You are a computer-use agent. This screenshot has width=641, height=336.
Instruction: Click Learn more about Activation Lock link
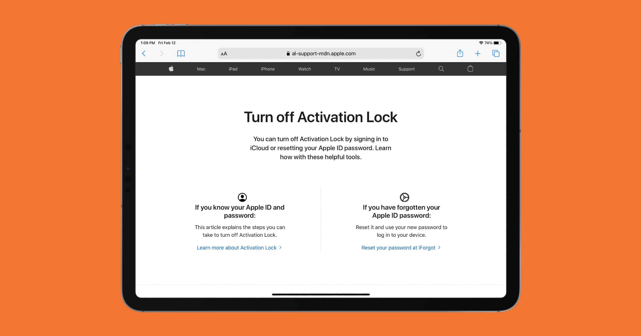coord(238,247)
